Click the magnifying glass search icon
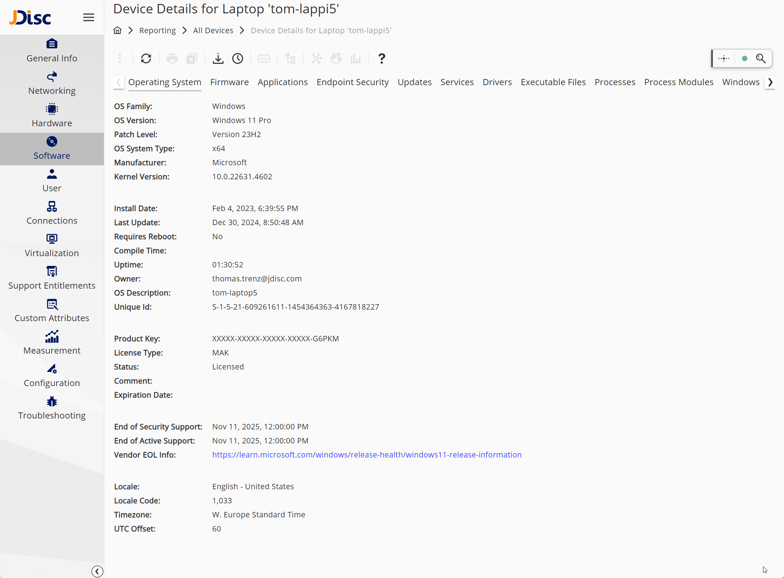 761,58
